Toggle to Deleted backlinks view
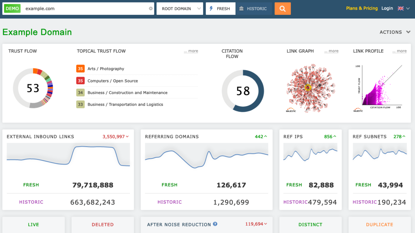This screenshot has width=415, height=233. click(102, 225)
